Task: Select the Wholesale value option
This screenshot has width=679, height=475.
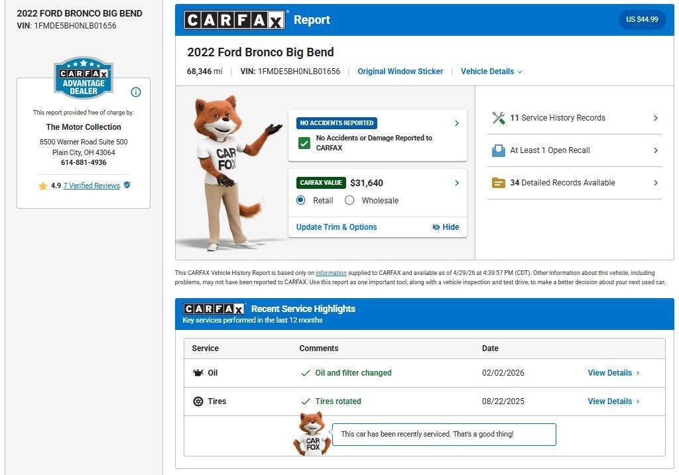Action: 349,200
